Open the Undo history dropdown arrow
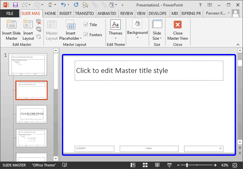 [68, 5]
